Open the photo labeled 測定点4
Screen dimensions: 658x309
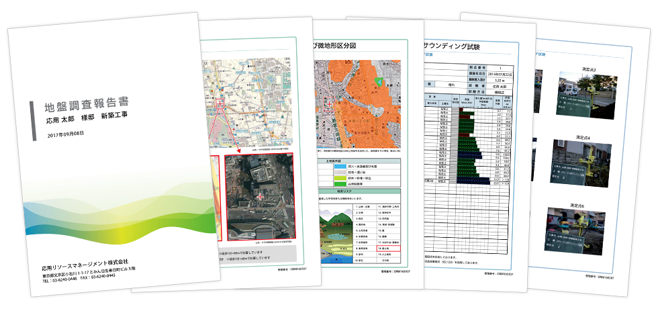(x=581, y=164)
